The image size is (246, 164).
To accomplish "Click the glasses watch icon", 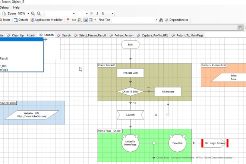I will (73, 20).
